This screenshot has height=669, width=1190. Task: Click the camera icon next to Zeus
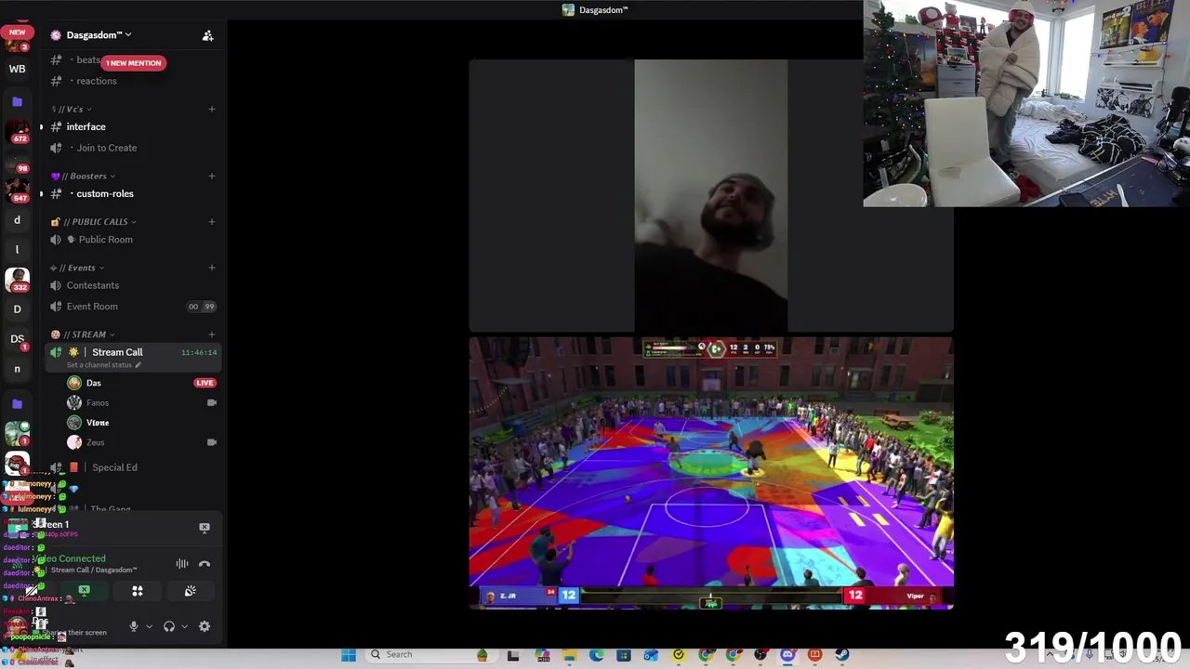(211, 442)
